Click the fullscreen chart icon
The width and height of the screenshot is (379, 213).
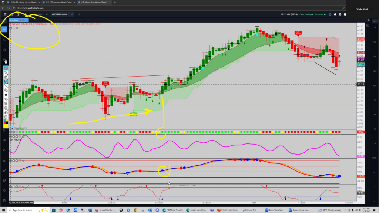pyautogui.click(x=369, y=20)
